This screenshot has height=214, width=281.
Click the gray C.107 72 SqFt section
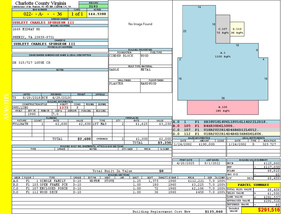pyautogui.click(x=223, y=31)
